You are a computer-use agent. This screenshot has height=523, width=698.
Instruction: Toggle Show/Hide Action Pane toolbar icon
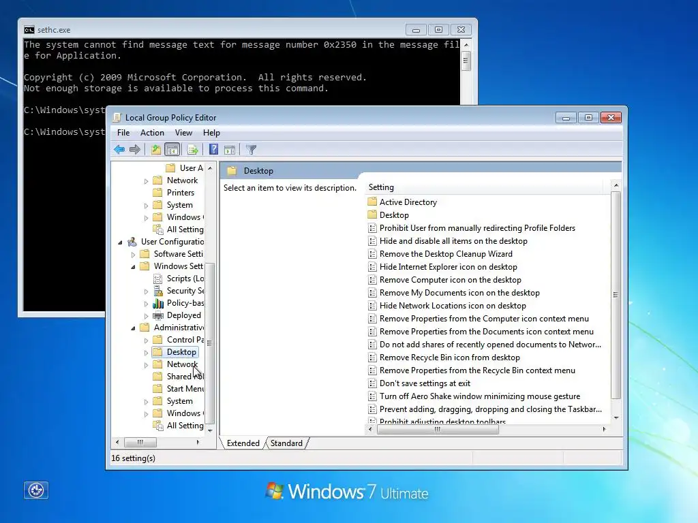click(230, 149)
